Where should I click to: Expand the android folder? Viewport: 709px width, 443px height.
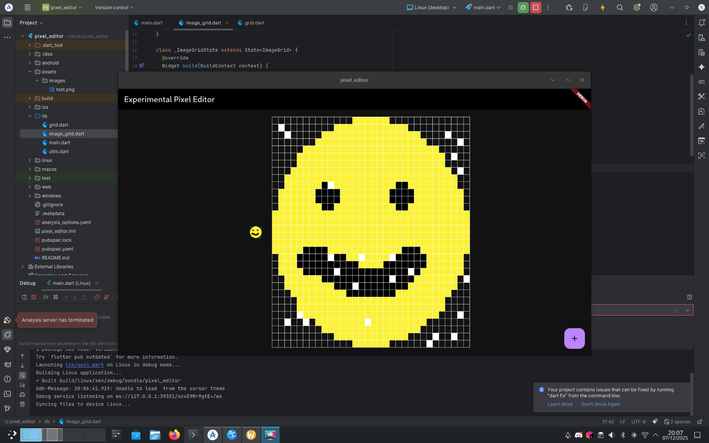(x=30, y=63)
